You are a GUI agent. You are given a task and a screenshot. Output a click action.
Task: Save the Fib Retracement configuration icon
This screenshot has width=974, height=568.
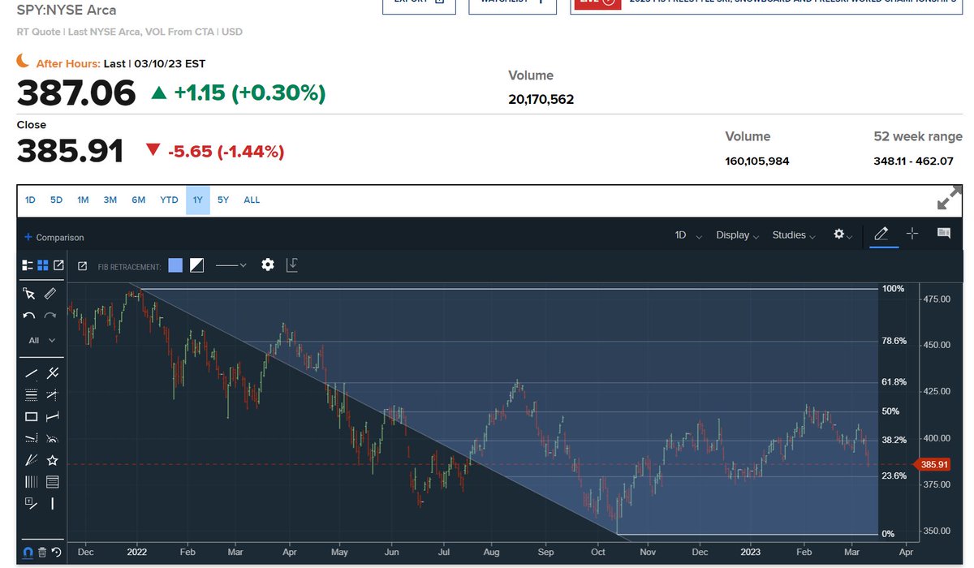(x=292, y=265)
